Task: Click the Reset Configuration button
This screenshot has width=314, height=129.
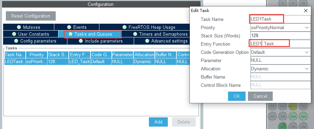Action: pos(31,16)
